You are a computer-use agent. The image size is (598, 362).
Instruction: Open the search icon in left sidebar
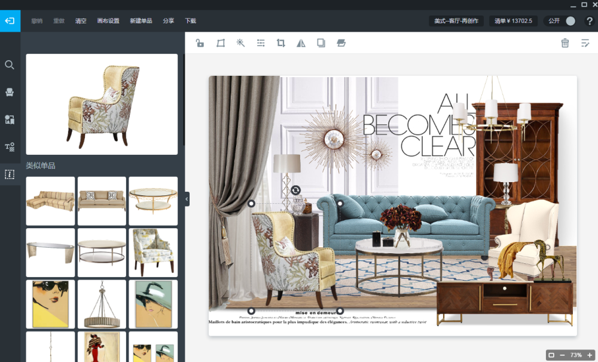coord(10,65)
